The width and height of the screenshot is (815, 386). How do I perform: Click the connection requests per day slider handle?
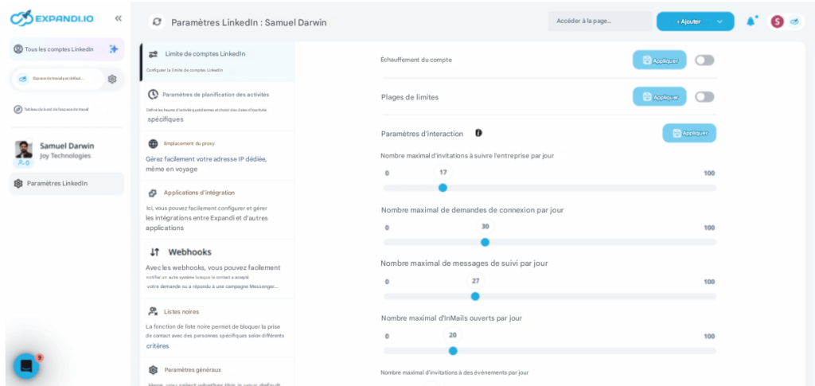tap(485, 242)
